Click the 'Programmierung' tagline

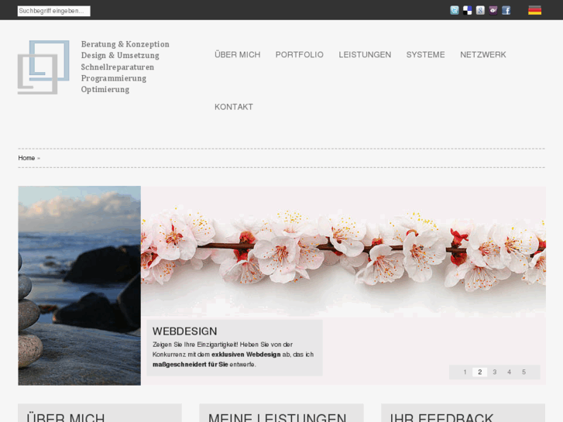tap(114, 78)
